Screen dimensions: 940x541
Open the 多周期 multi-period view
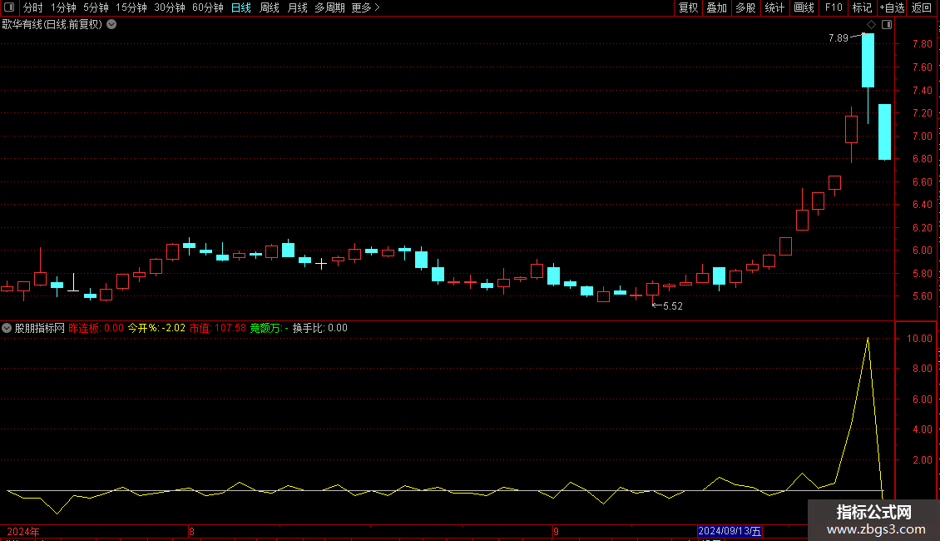[x=329, y=7]
